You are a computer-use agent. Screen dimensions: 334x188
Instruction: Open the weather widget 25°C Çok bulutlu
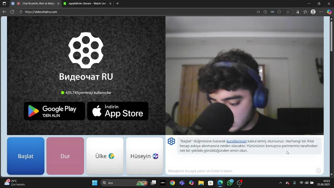click(15, 183)
